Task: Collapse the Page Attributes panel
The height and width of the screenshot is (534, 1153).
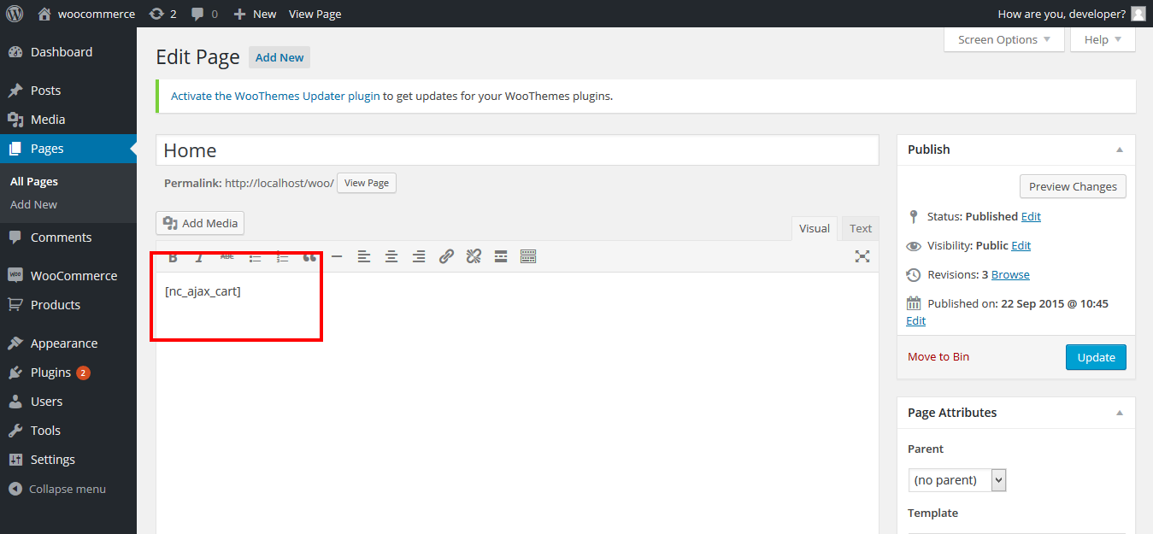Action: pos(1120,413)
